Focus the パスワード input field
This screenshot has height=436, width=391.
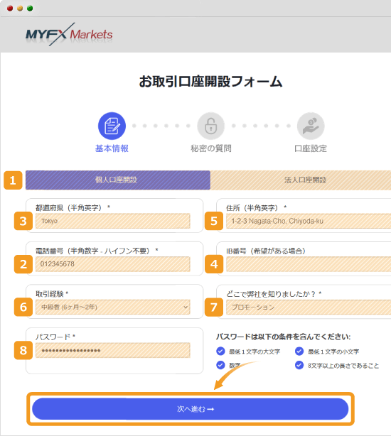(x=113, y=350)
